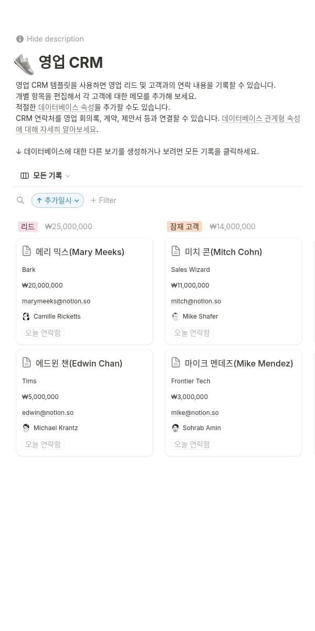Click page icon on 미치 콘 card
This screenshot has width=315, height=631.
pos(176,251)
